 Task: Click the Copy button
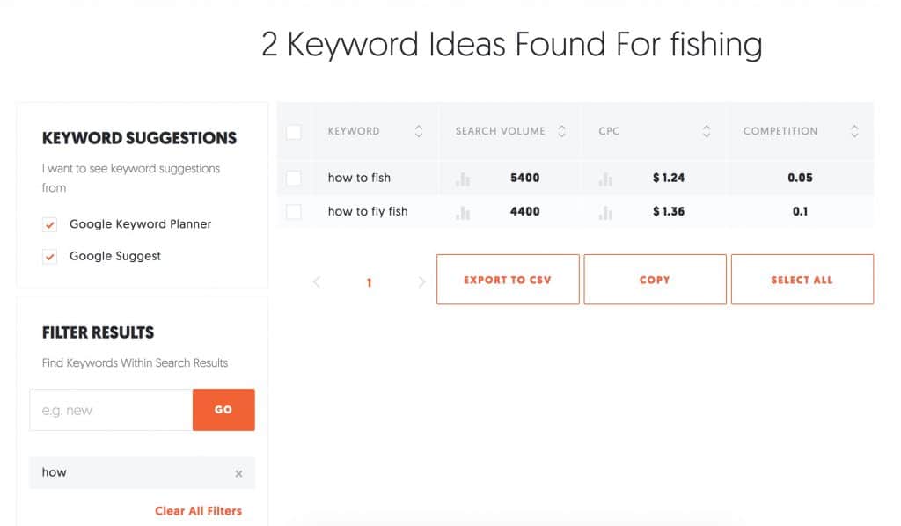[655, 280]
